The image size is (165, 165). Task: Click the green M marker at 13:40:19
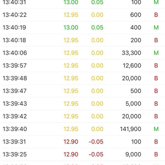(x=156, y=28)
